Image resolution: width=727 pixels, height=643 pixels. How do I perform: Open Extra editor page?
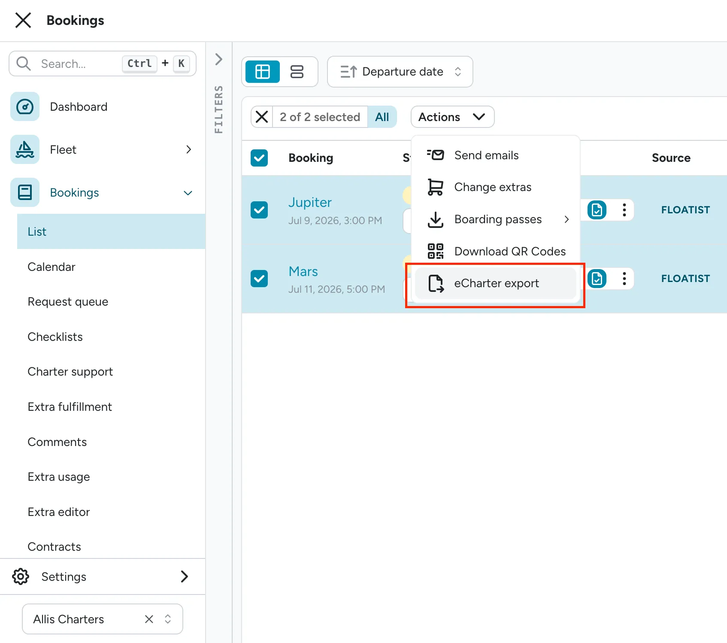[59, 512]
